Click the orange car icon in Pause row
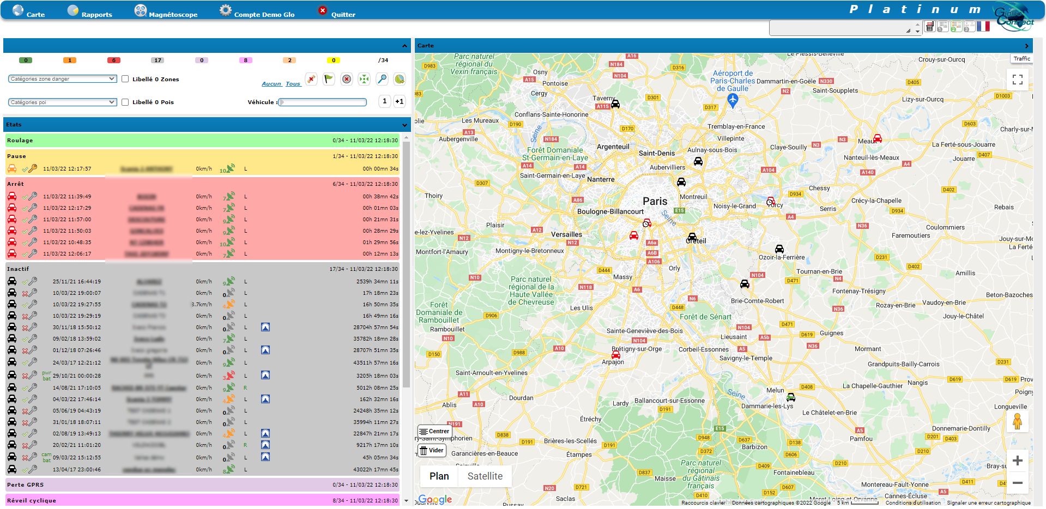This screenshot has height=509, width=1046. click(12, 168)
